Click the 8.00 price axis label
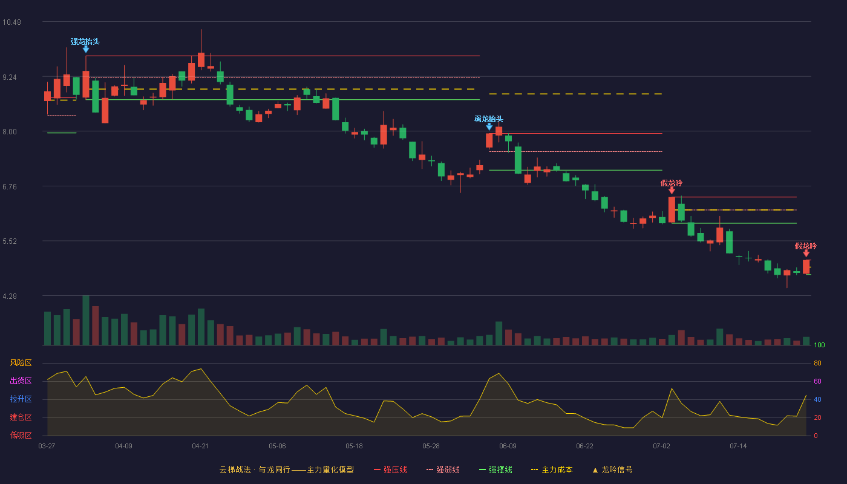 (x=10, y=132)
